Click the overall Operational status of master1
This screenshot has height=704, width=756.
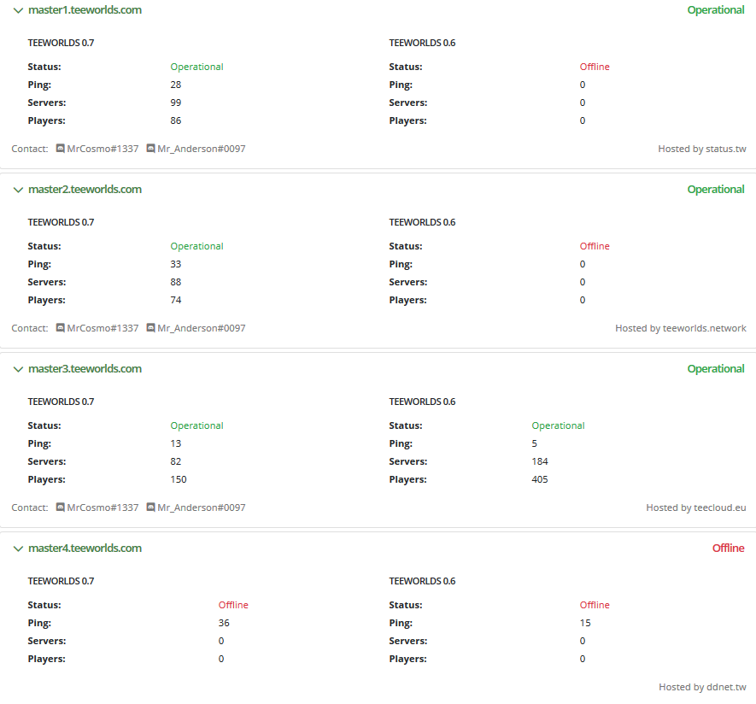pyautogui.click(x=716, y=10)
